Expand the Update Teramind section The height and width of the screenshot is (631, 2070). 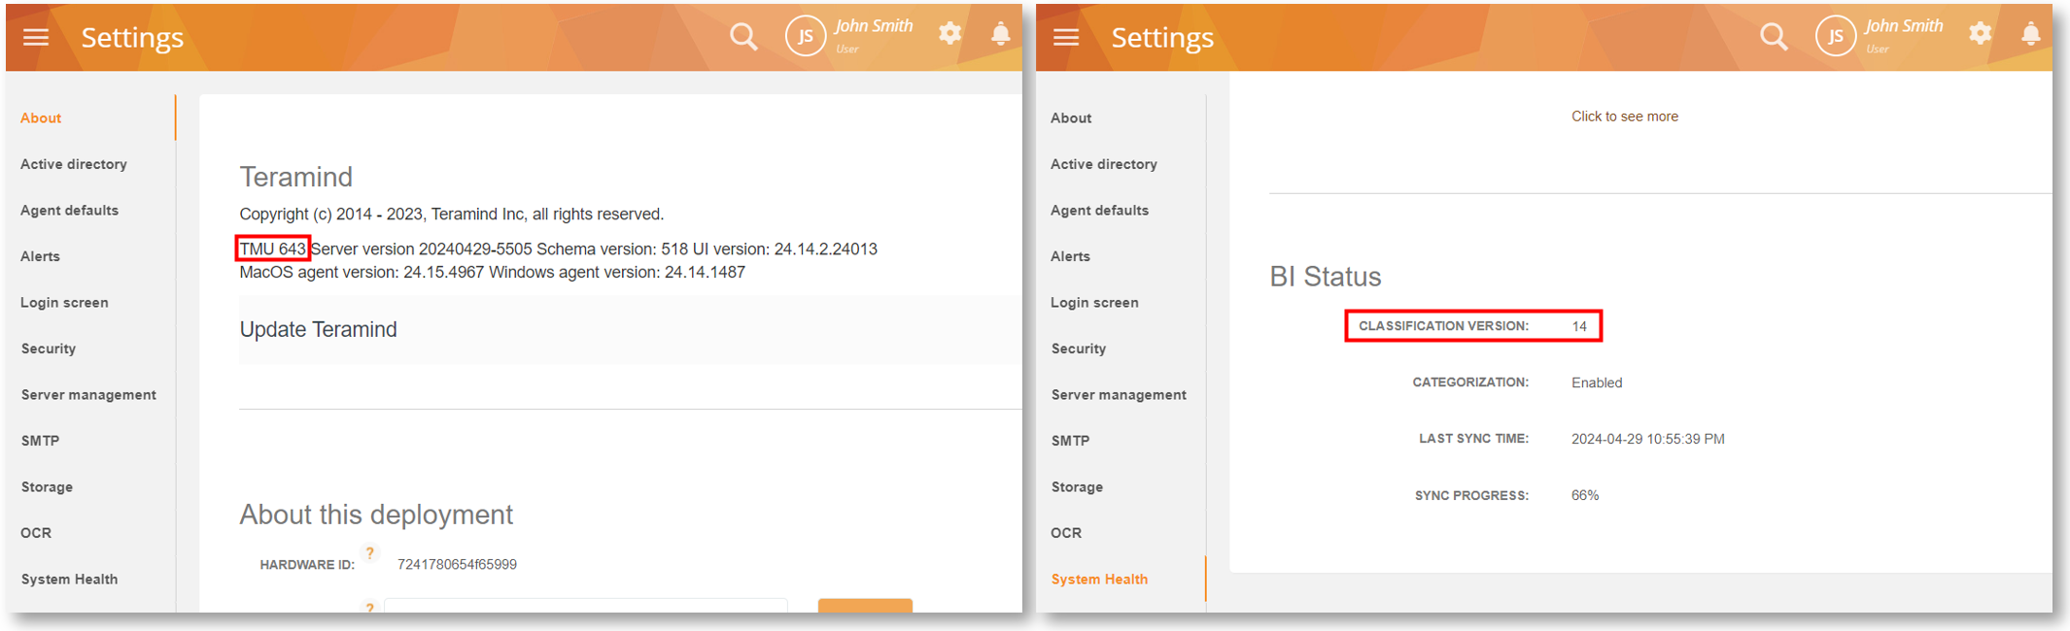coord(630,330)
